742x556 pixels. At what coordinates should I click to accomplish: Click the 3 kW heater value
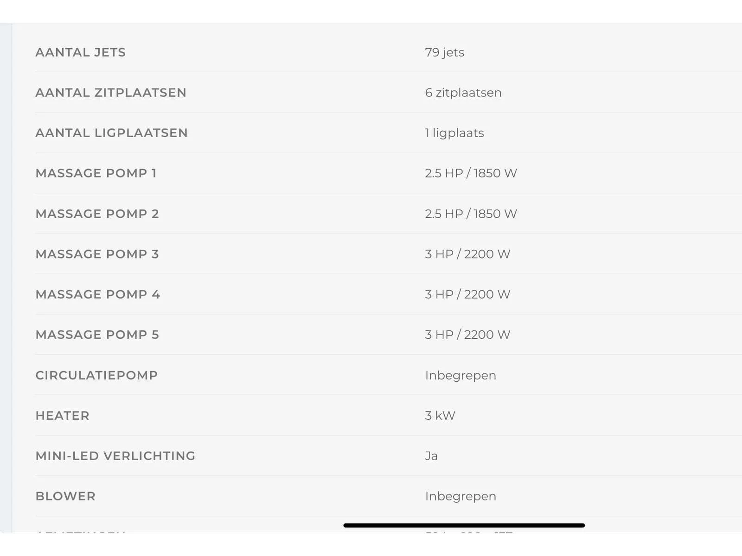click(x=440, y=416)
